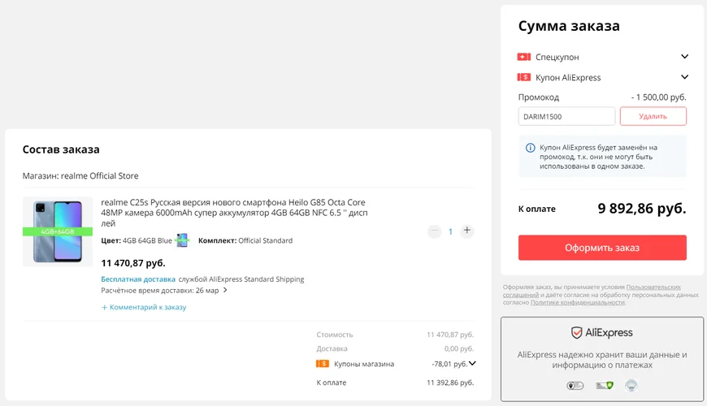Click the orange Купоны магазина coupon icon

323,364
